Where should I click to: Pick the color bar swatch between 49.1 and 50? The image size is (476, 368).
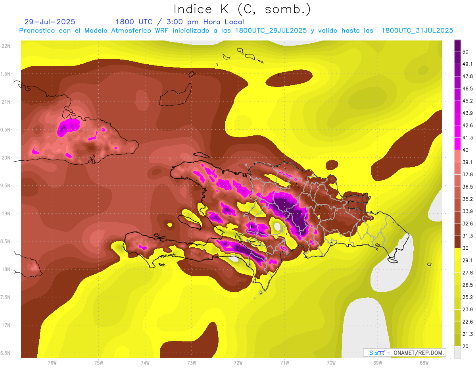click(x=457, y=58)
